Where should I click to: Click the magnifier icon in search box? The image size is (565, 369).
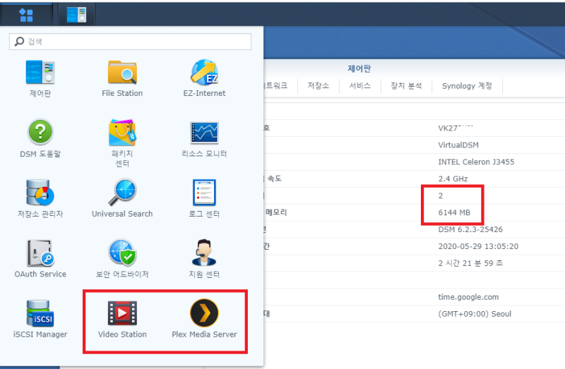19,42
